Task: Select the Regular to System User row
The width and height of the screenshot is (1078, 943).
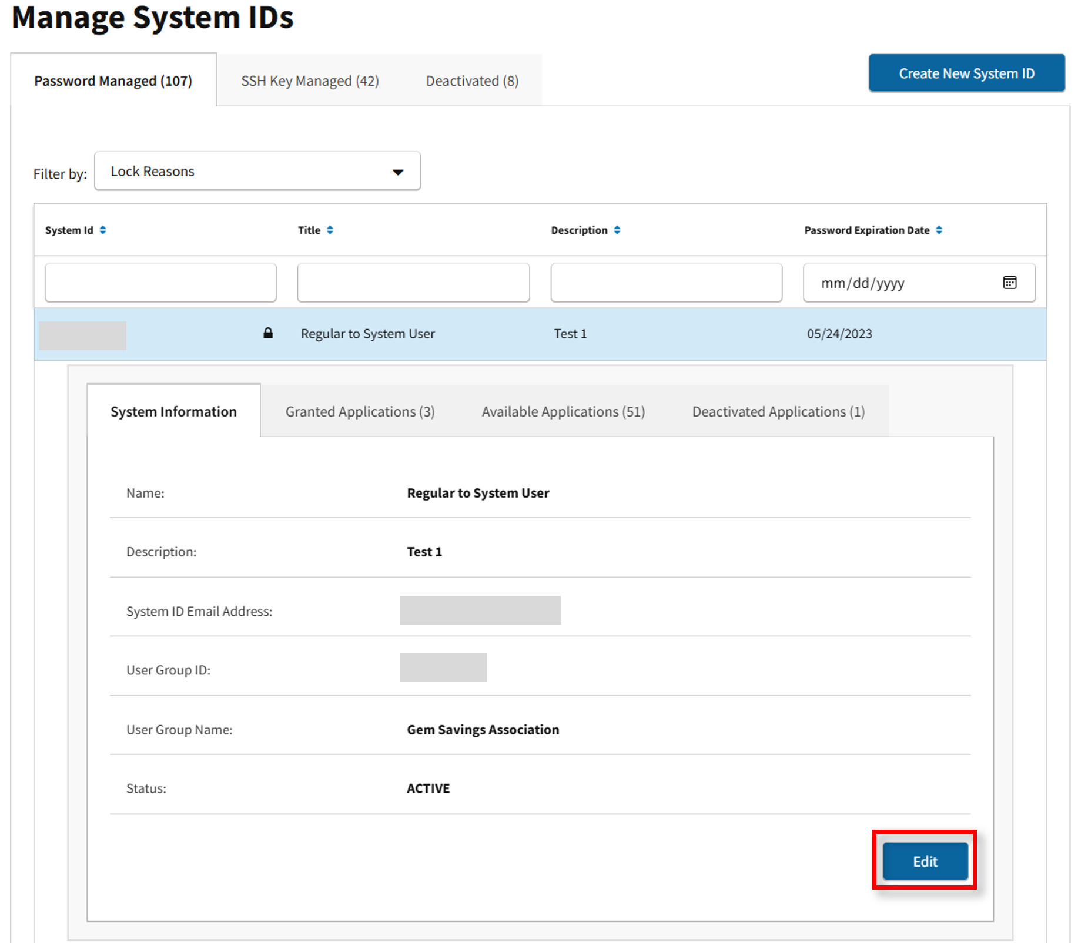Action: [367, 334]
